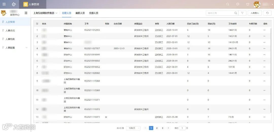Click the birth date 2000-12-01 cell

119,48
